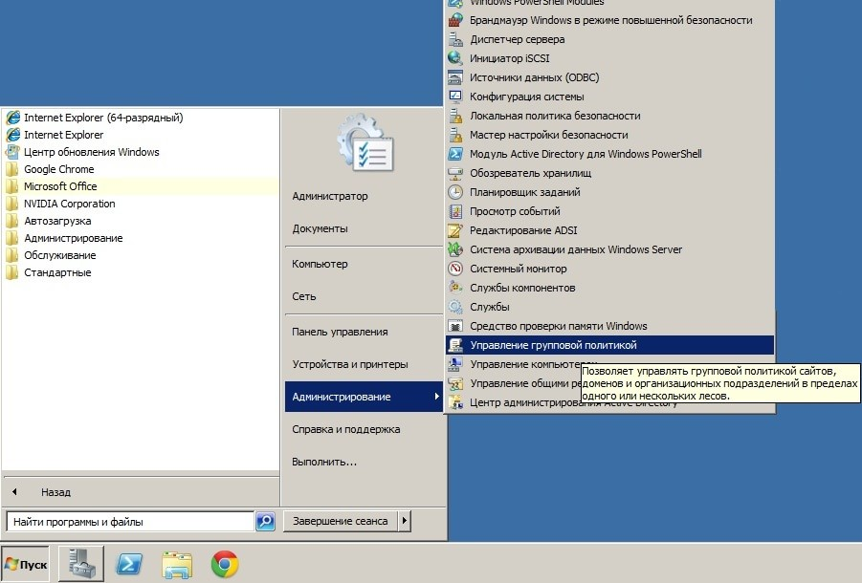Expand the Завершение сеанса arrow options
Image resolution: width=862 pixels, height=583 pixels.
pyautogui.click(x=405, y=521)
